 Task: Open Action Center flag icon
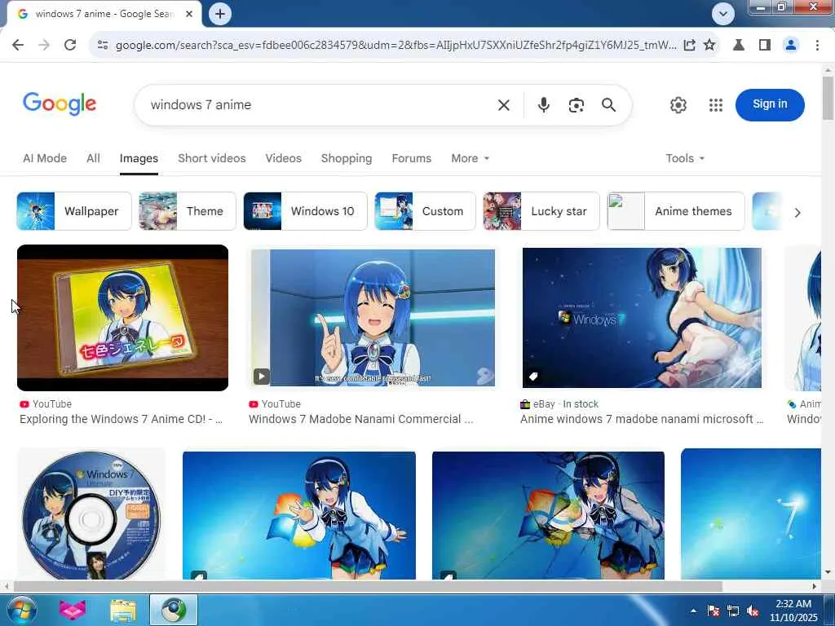click(713, 611)
